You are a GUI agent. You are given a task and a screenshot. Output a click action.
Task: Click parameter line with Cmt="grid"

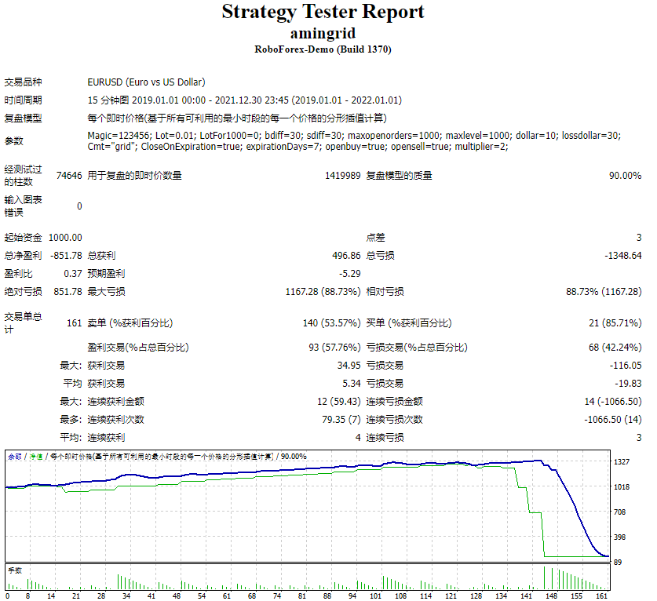pos(297,147)
